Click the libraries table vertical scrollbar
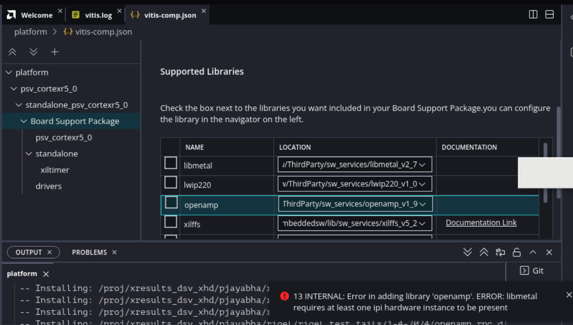 click(545, 173)
